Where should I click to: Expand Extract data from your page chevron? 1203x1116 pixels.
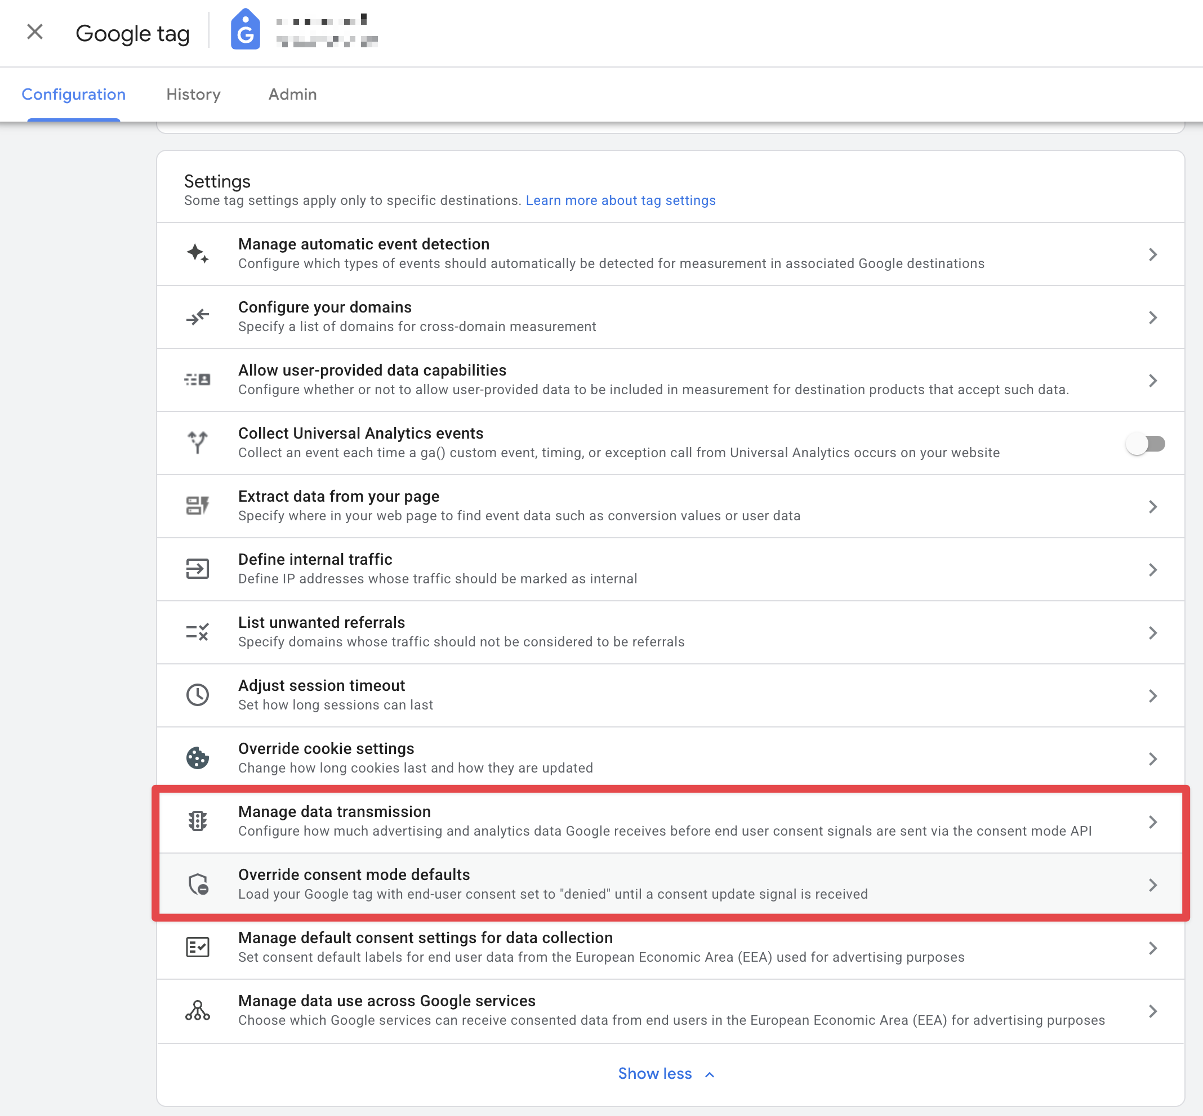pyautogui.click(x=1153, y=507)
